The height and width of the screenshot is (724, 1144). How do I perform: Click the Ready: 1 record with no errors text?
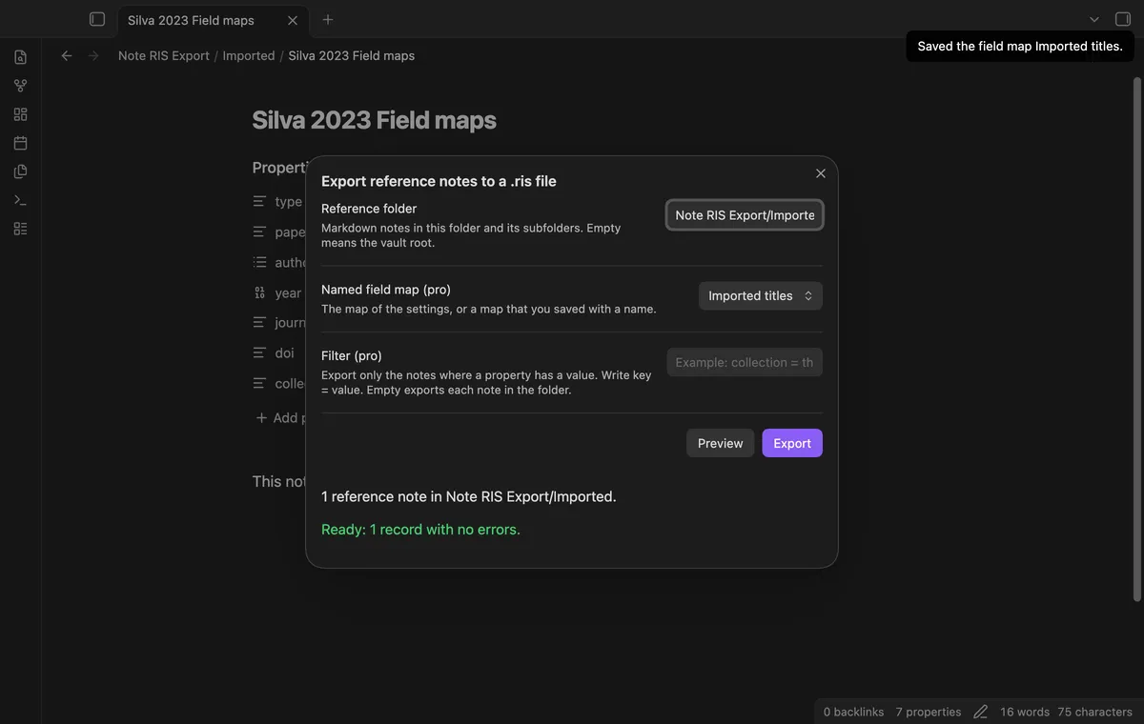tap(420, 530)
